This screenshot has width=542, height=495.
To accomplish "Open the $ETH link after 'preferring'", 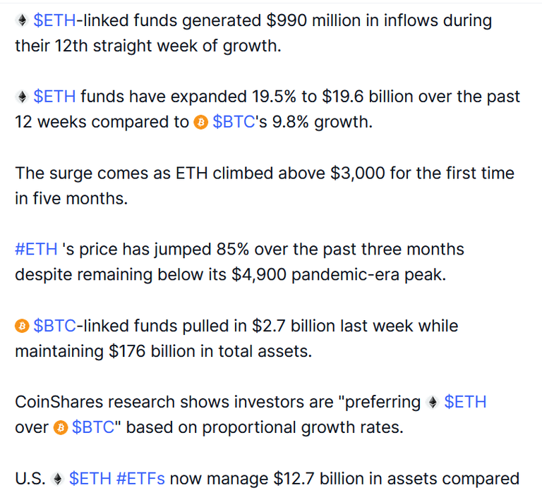I will [465, 403].
